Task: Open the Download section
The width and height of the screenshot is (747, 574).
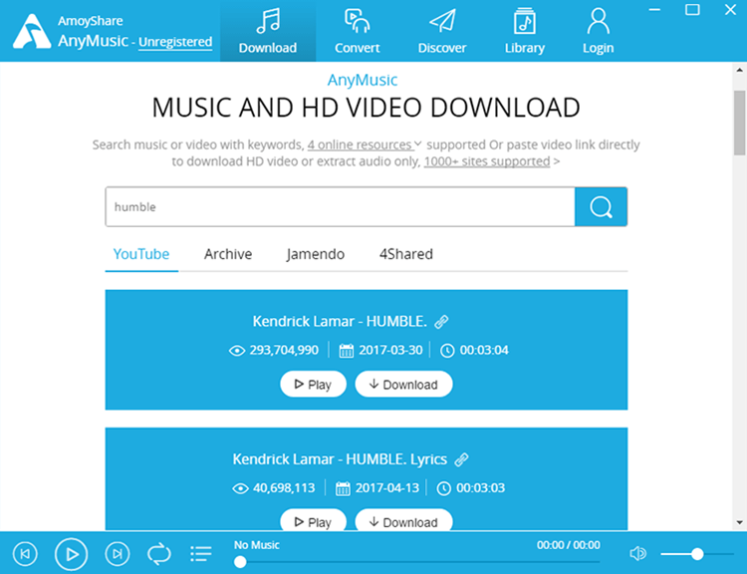Action: click(268, 31)
